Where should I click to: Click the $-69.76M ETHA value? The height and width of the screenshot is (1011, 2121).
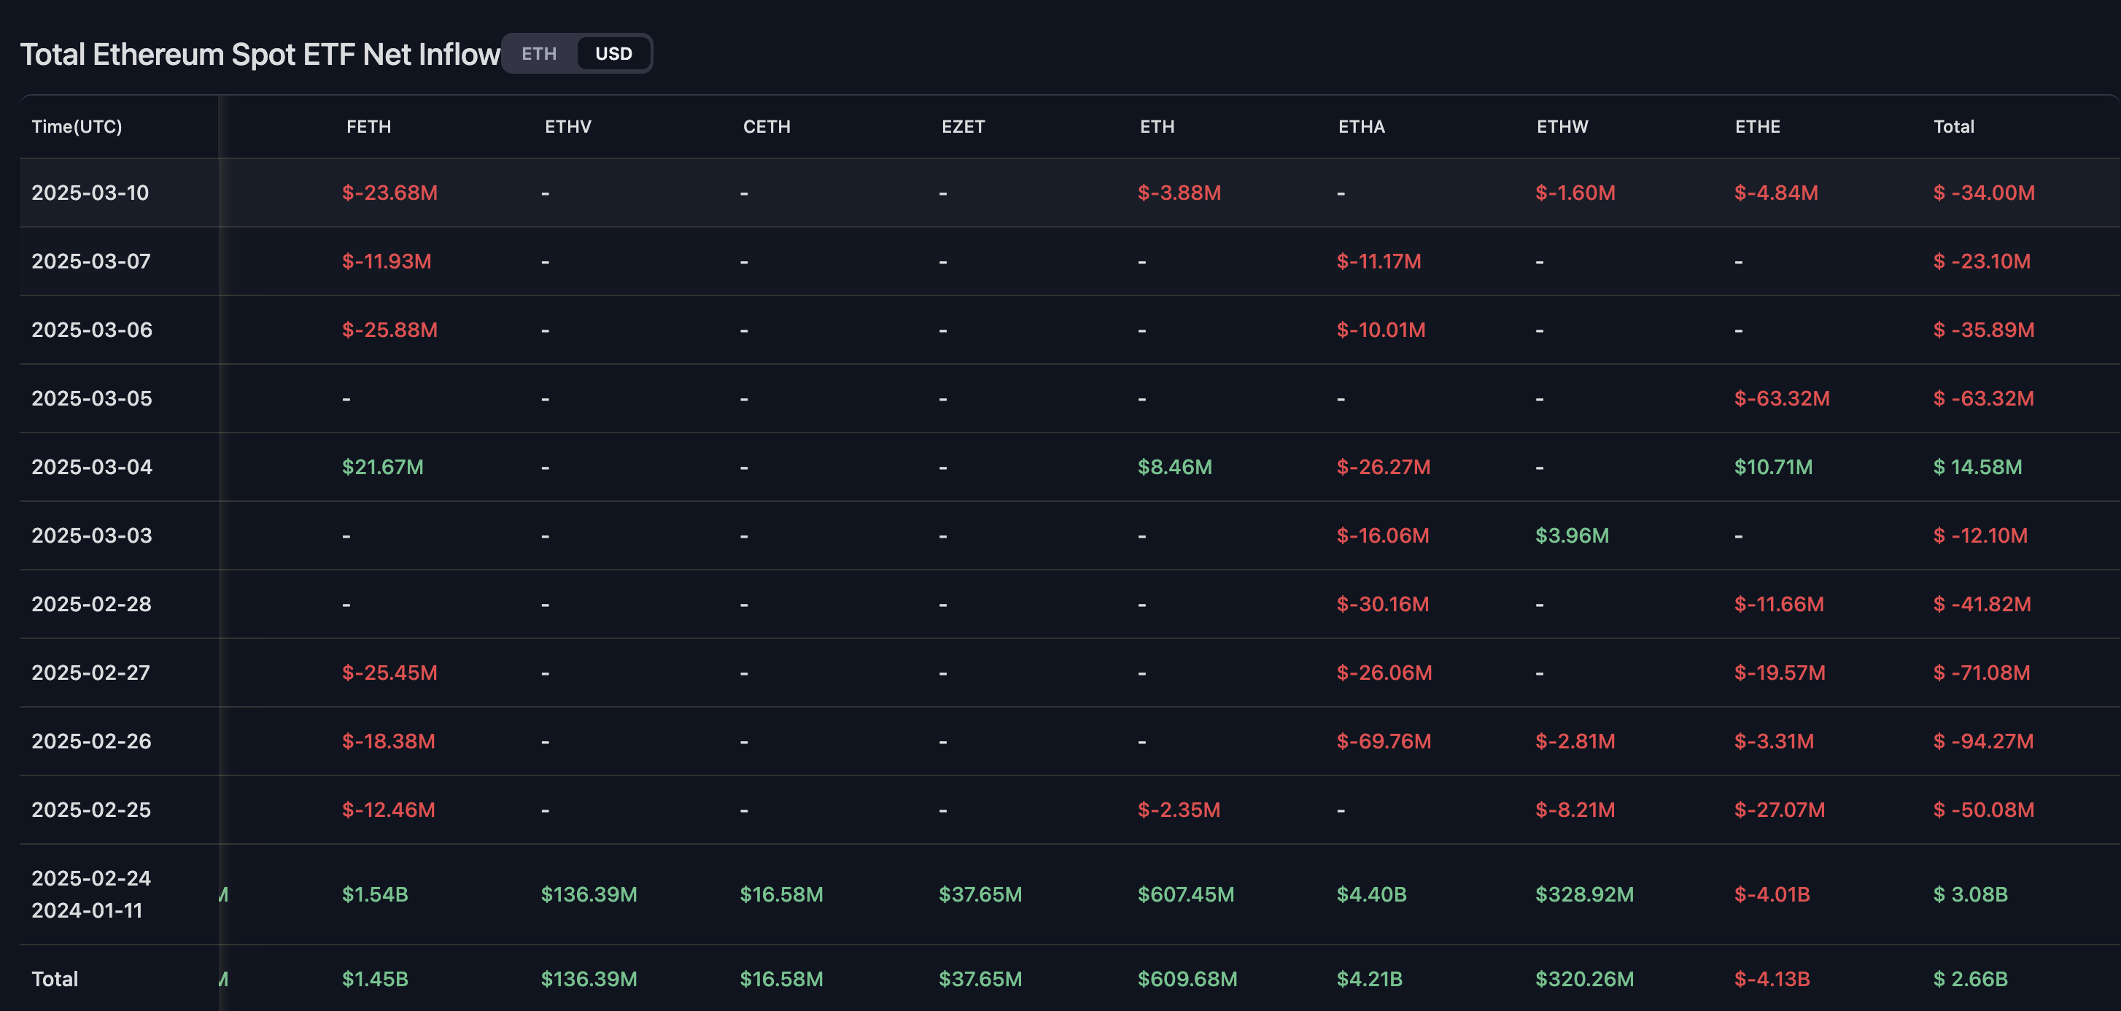coord(1384,741)
